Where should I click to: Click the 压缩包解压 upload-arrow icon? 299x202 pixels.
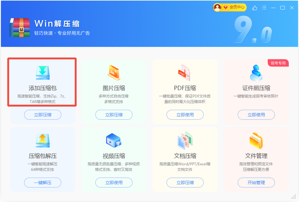[43, 141]
